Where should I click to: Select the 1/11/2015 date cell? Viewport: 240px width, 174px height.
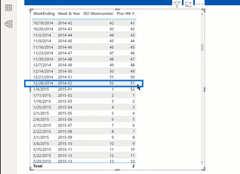[x=42, y=95]
